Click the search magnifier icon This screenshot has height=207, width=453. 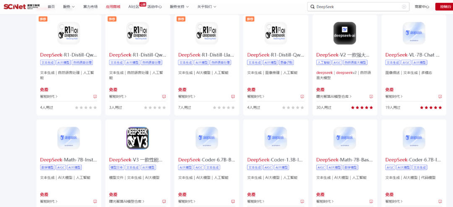[x=312, y=7]
